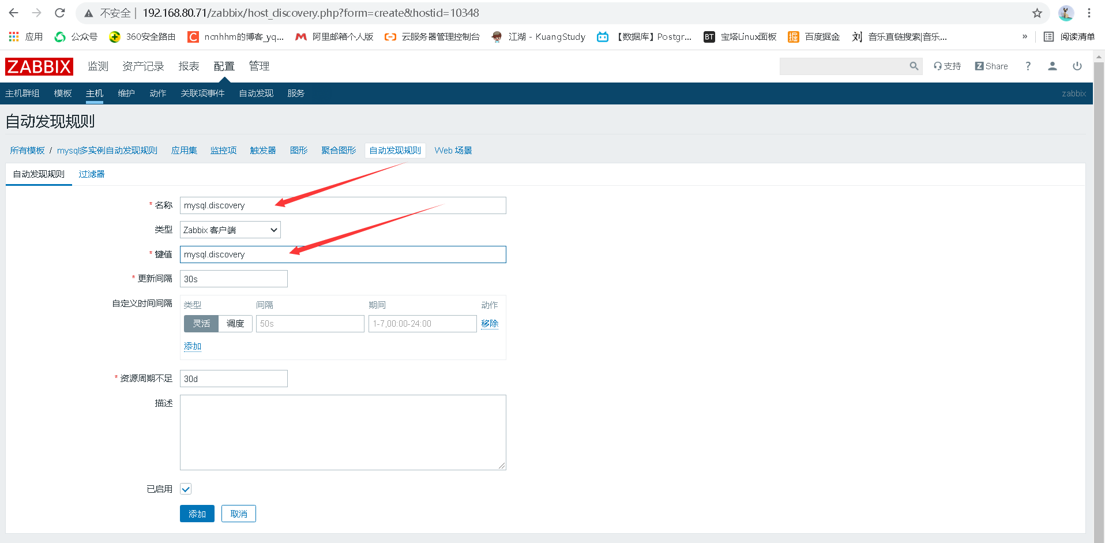Screen dimensions: 1105x543
Task: Go to 动作 submenu
Action: (x=158, y=93)
